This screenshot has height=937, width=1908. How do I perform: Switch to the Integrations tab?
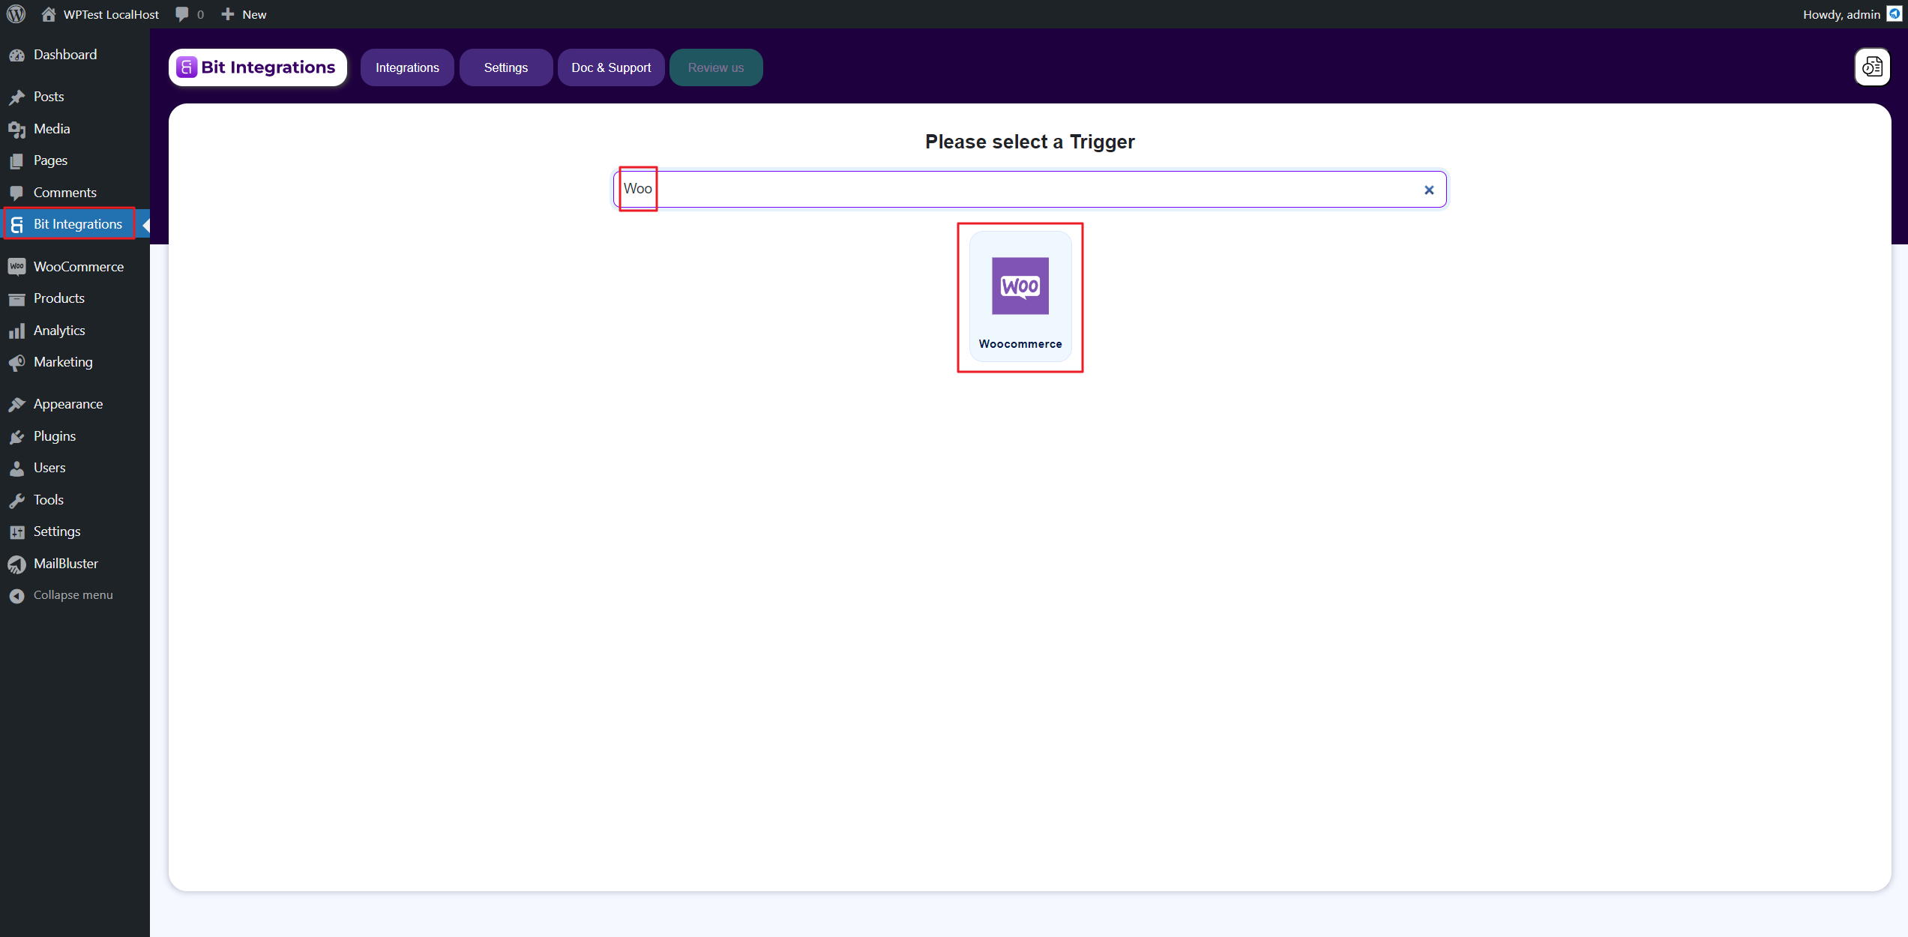(407, 67)
